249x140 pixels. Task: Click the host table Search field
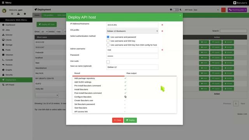(x=233, y=31)
